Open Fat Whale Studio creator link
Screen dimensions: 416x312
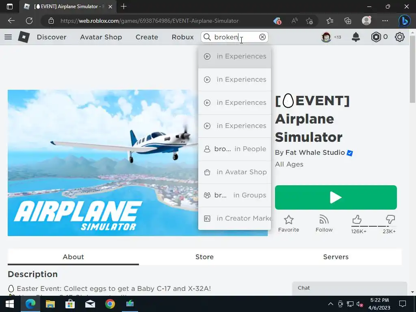point(315,153)
